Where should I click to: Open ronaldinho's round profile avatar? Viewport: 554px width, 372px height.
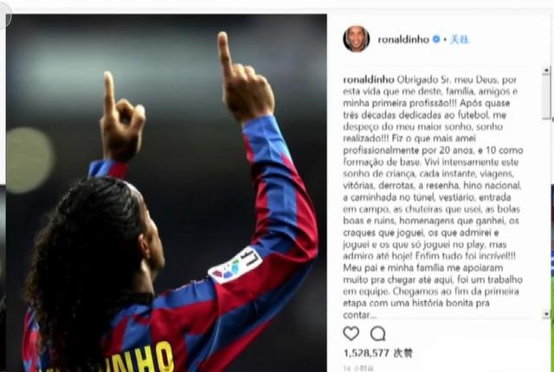click(356, 39)
